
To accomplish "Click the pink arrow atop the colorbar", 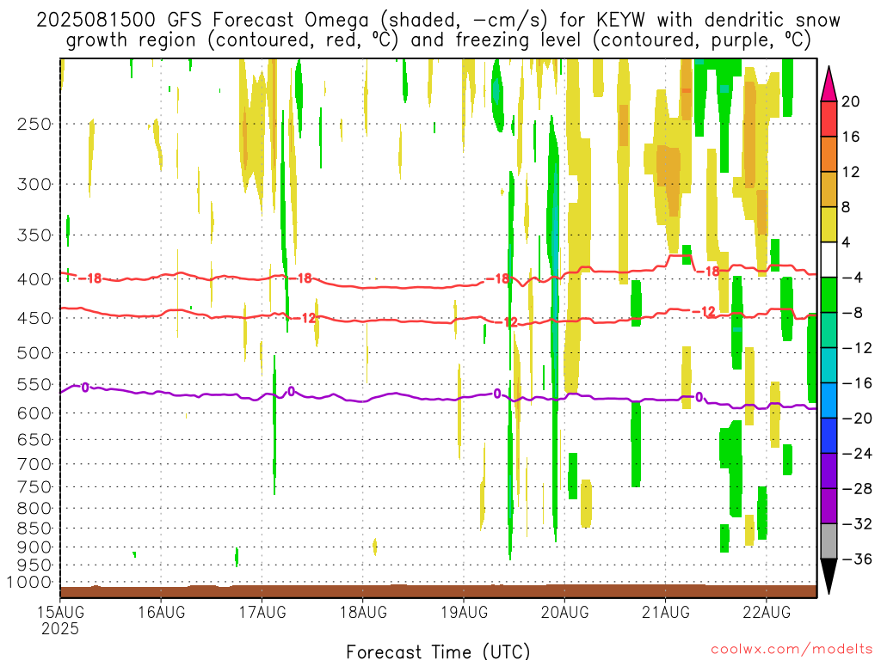I will (829, 87).
